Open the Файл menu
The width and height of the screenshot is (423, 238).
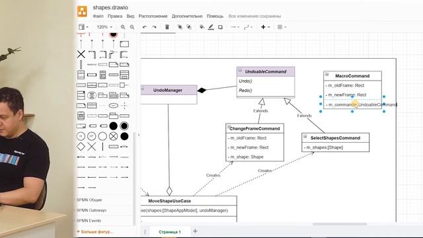tap(98, 16)
